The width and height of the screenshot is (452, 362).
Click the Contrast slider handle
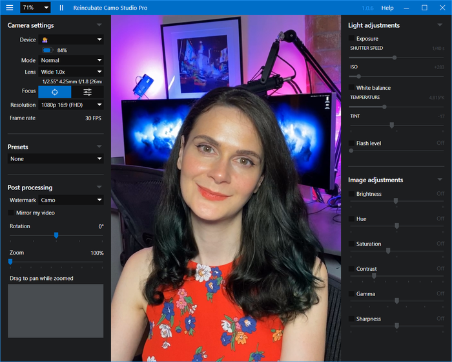[x=374, y=276]
